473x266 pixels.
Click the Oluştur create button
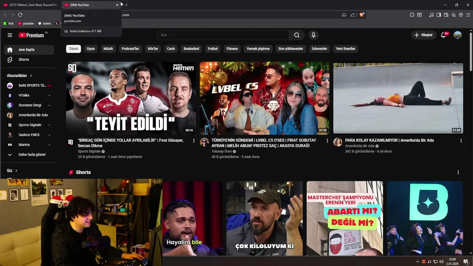point(423,35)
